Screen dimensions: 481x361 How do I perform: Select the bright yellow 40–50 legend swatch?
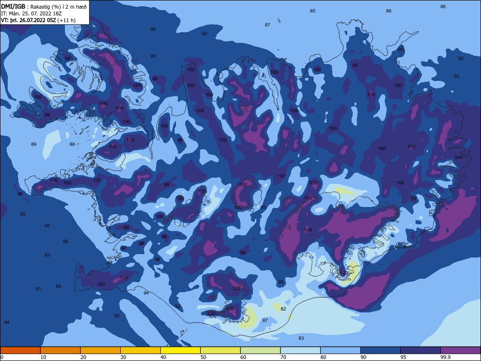[180, 350]
